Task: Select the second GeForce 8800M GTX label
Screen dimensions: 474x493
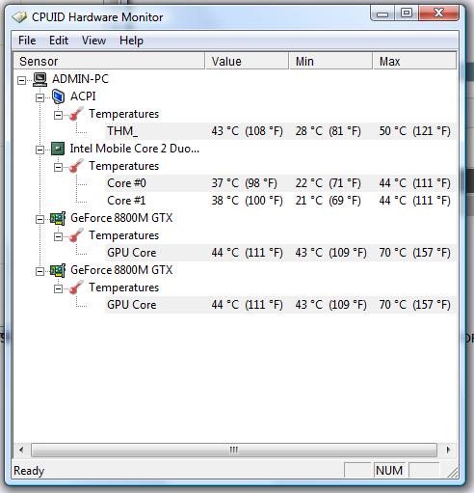Action: [x=121, y=270]
